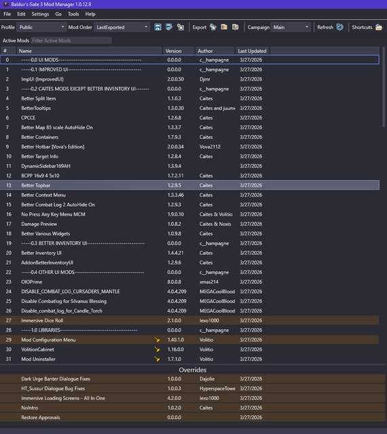
Task: Click the active mods vertical scrollbar
Action: (x=384, y=87)
